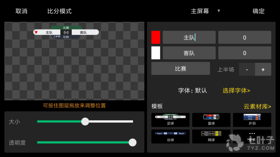Click the white away jersey icon in preview
Image resolution: width=280 pixels, height=157 pixels.
pos(96,32)
